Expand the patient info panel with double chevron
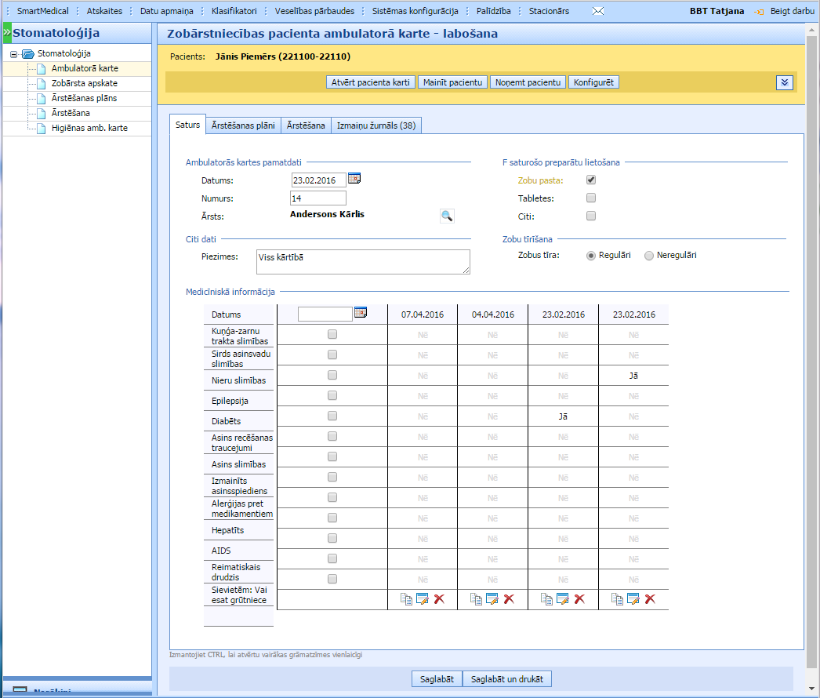Viewport: 820px width, 698px height. tap(785, 82)
